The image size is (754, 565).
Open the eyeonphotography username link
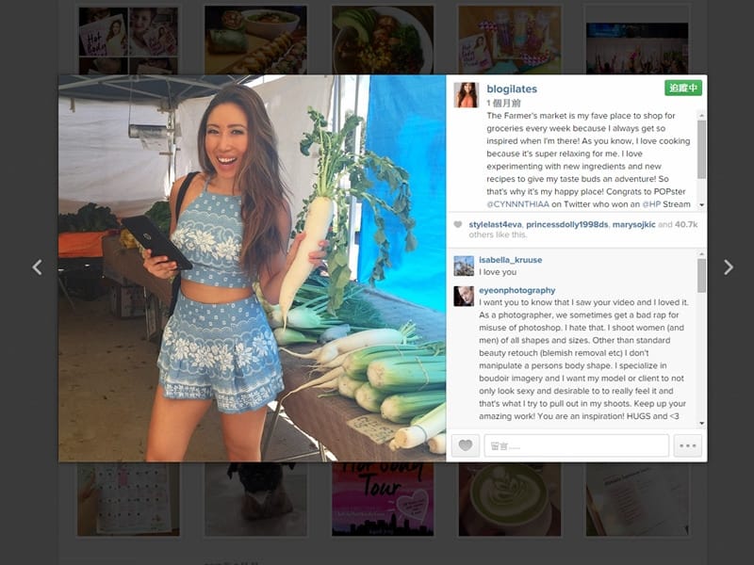[x=516, y=290]
